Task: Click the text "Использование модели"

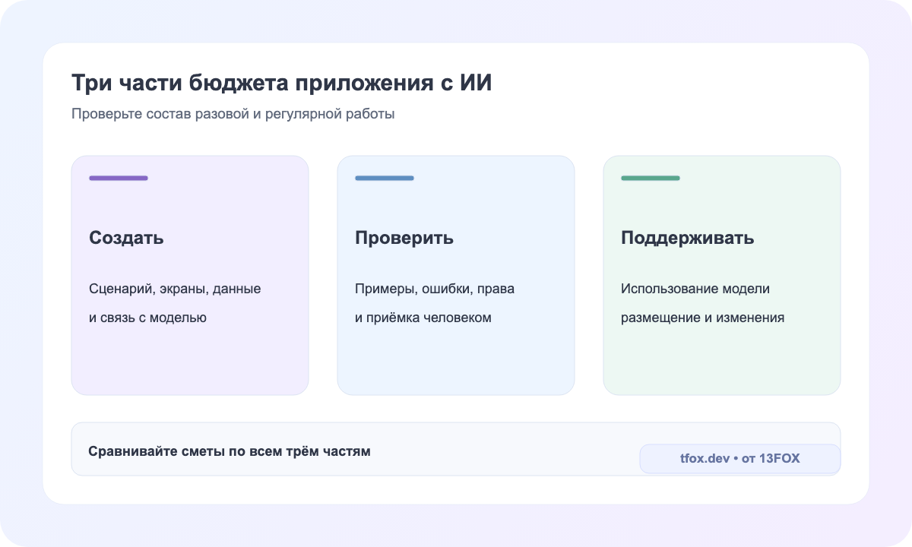Action: [x=695, y=289]
